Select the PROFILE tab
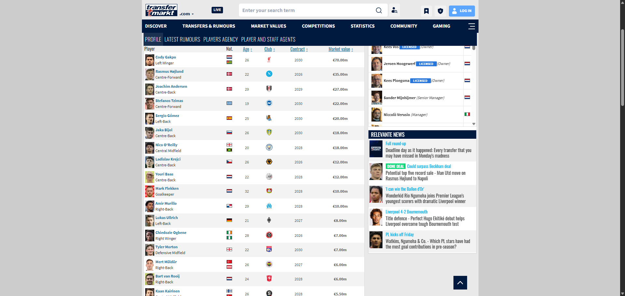 pos(153,39)
